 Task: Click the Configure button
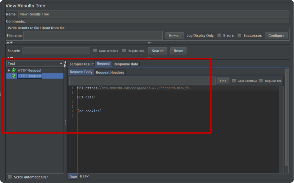click(x=276, y=35)
